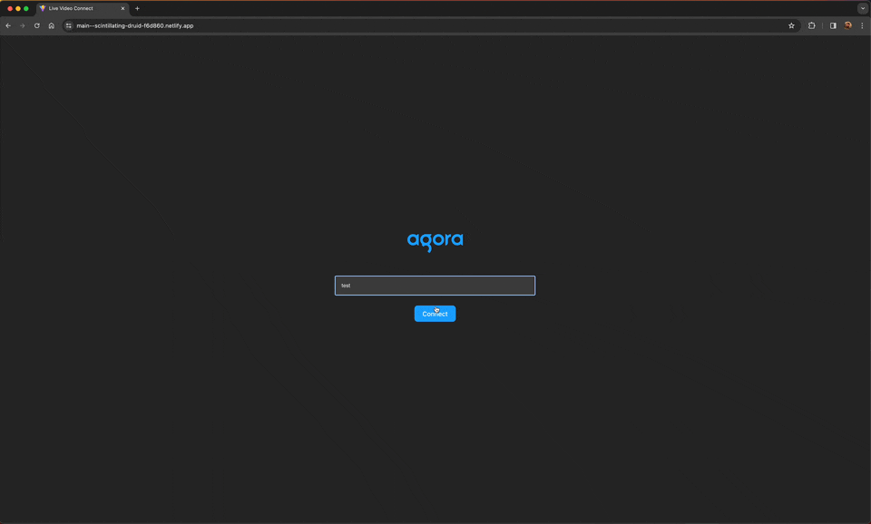This screenshot has height=524, width=871.
Task: Go back with the browser back arrow
Action: [8, 25]
